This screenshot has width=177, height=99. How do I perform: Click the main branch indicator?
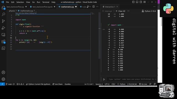(9, 84)
